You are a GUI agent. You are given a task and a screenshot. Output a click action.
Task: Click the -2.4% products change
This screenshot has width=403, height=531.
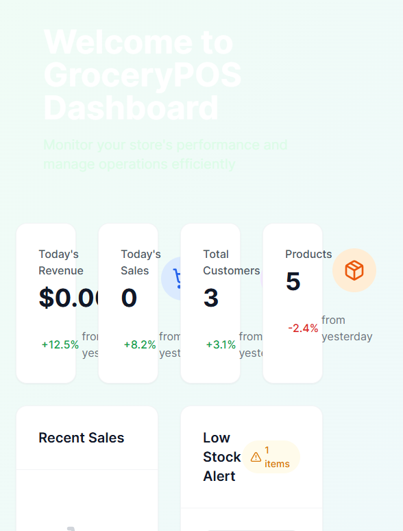click(303, 328)
